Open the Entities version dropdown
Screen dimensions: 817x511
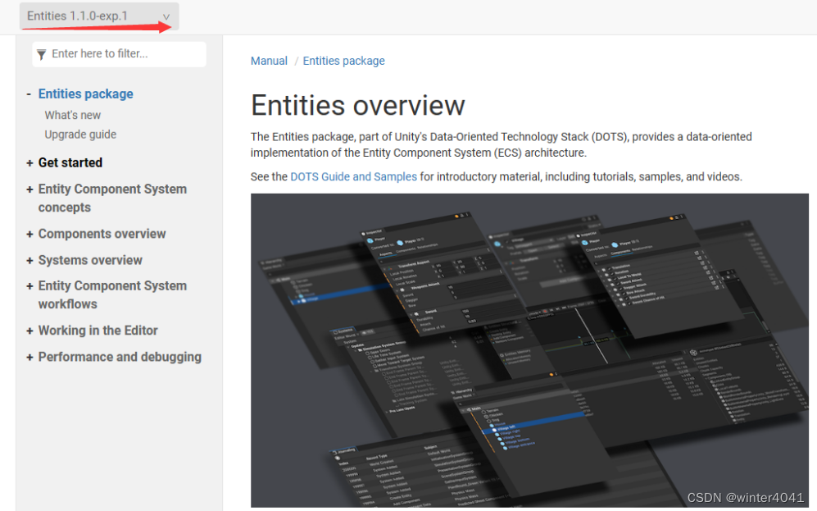tap(98, 16)
